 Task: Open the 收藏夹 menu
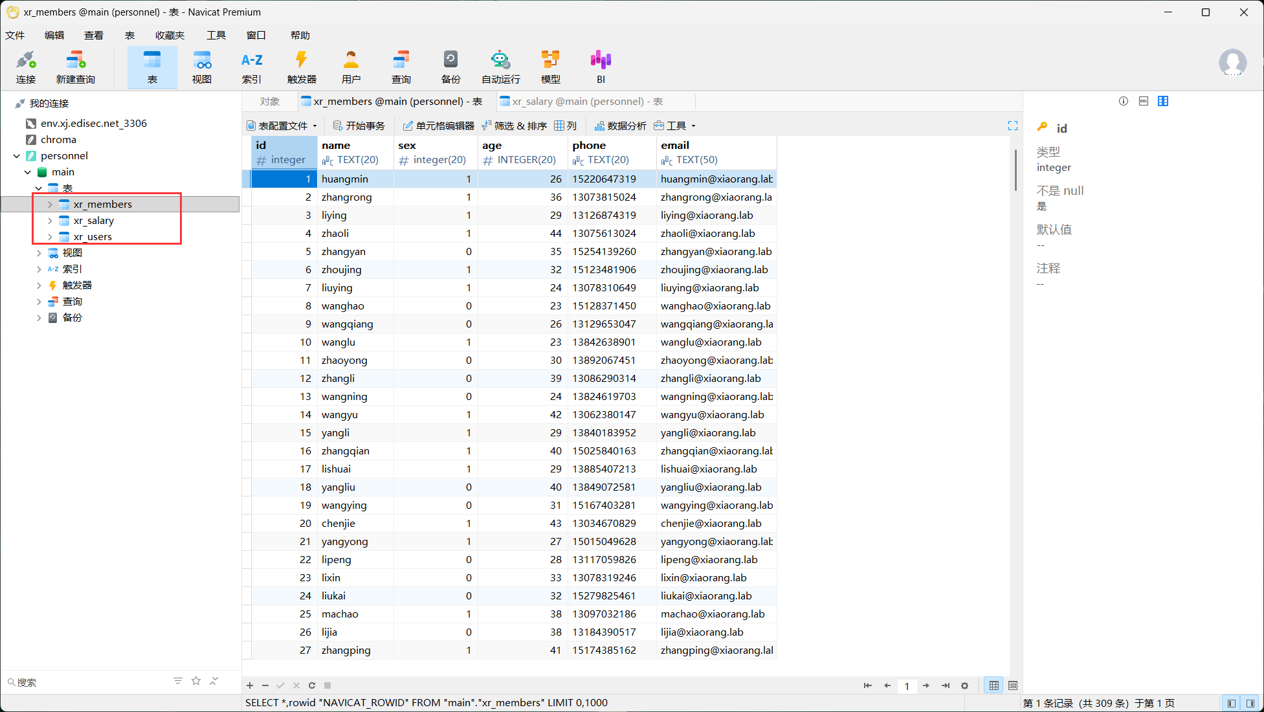[170, 35]
